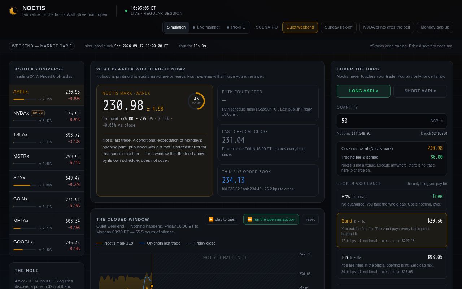Click the simulated clock Sat 2026-09-12 timestamp
Viewport: 462px width, 289px height.
(x=141, y=46)
